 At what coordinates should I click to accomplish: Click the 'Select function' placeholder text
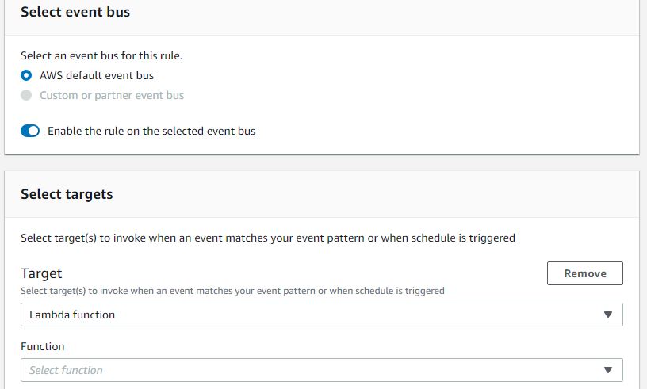tap(66, 370)
